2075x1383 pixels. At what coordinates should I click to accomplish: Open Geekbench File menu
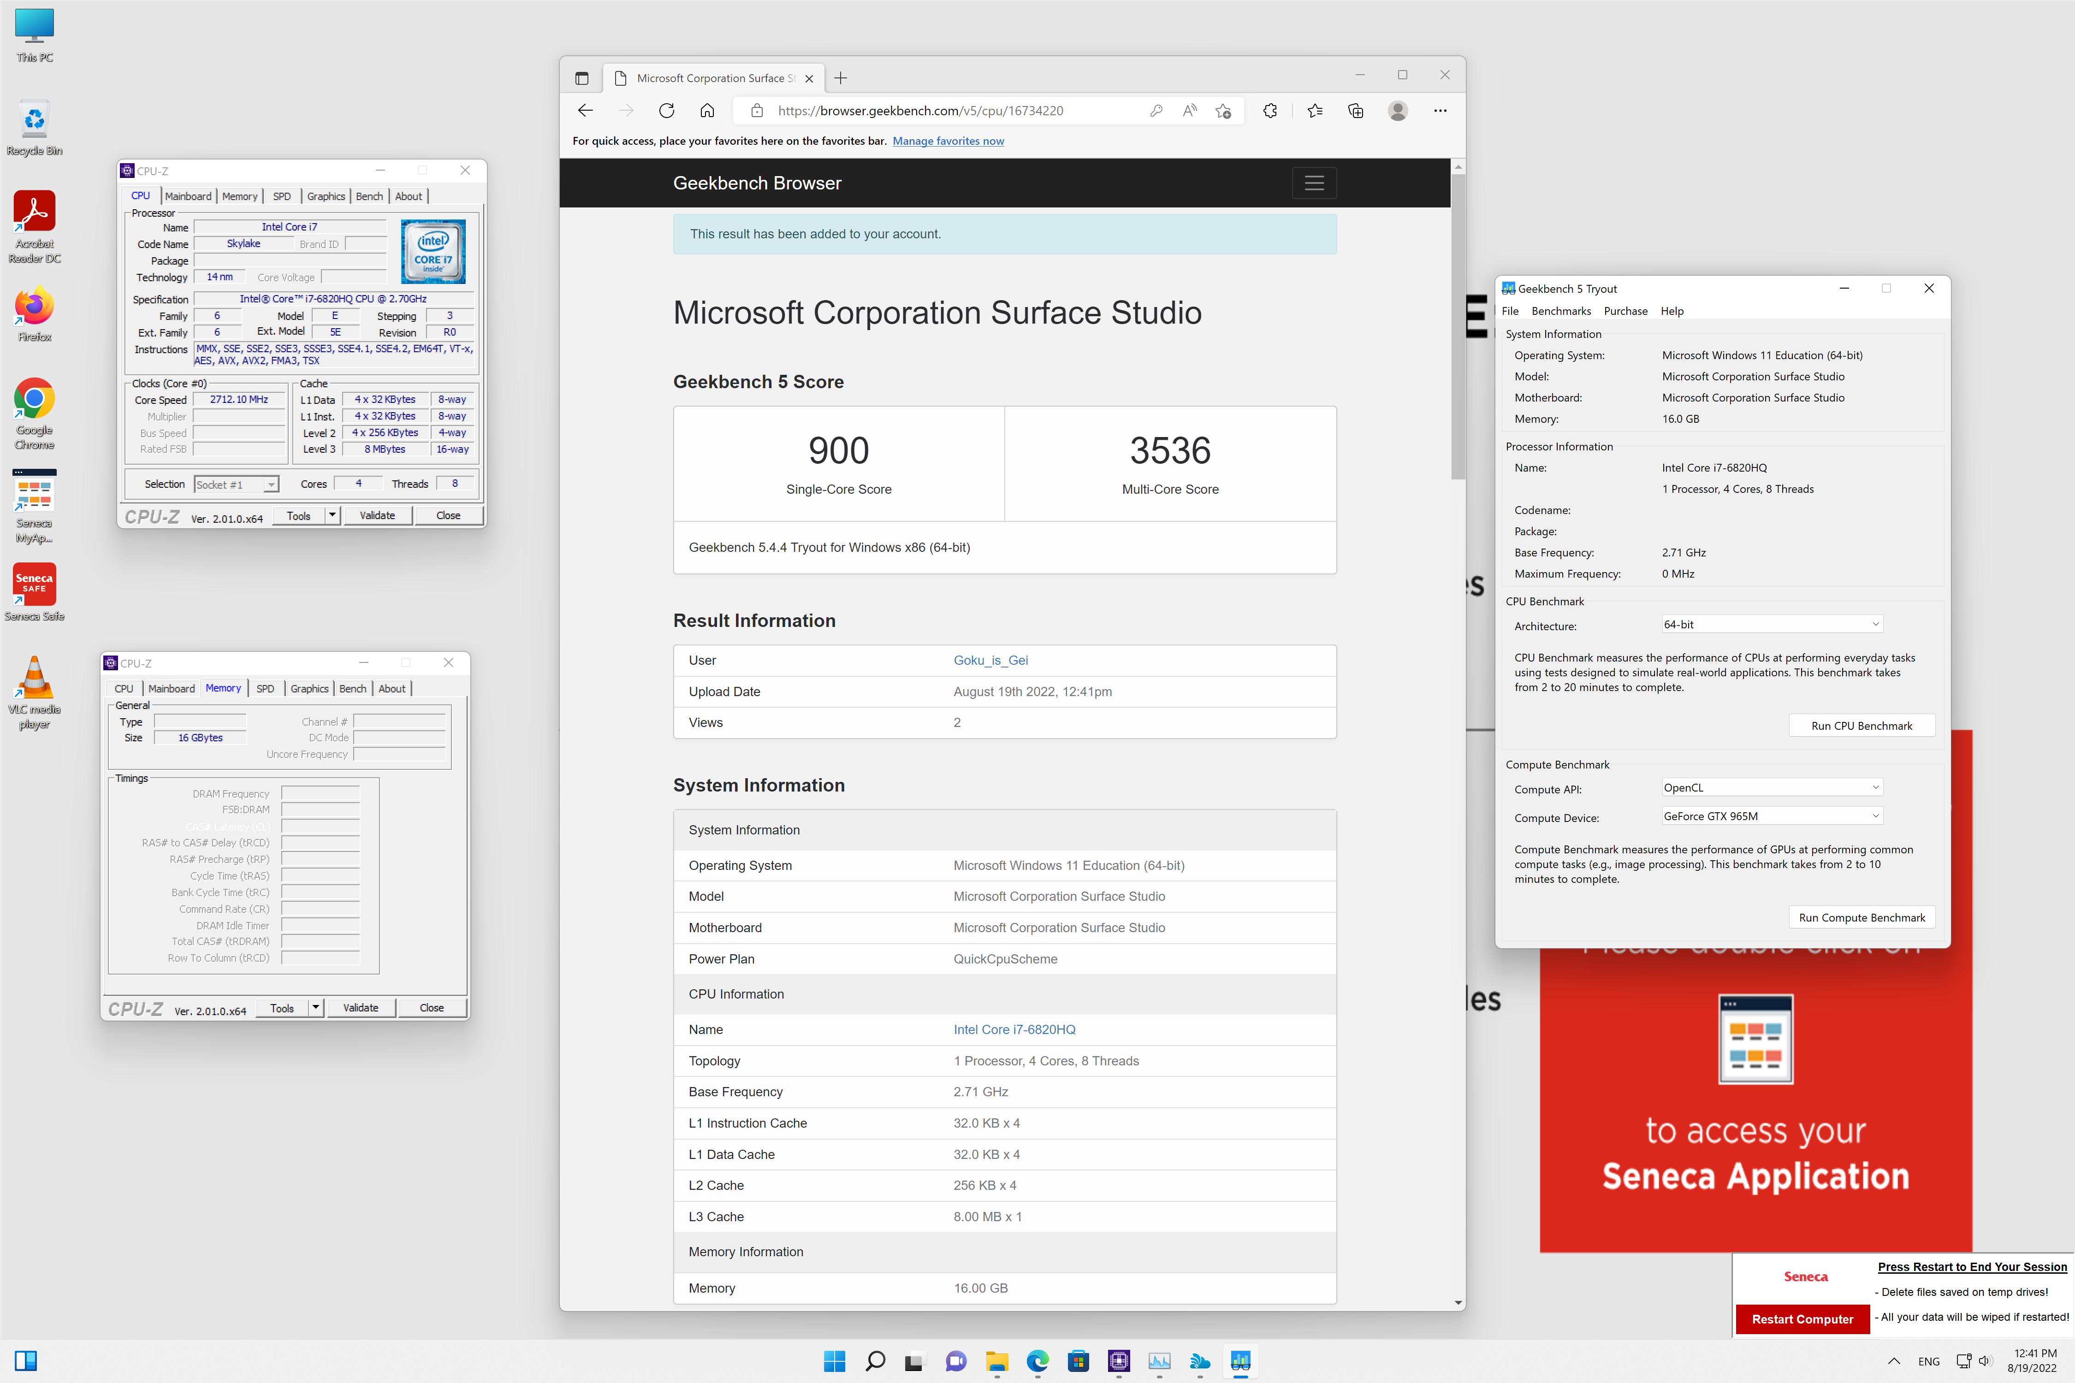pos(1511,310)
